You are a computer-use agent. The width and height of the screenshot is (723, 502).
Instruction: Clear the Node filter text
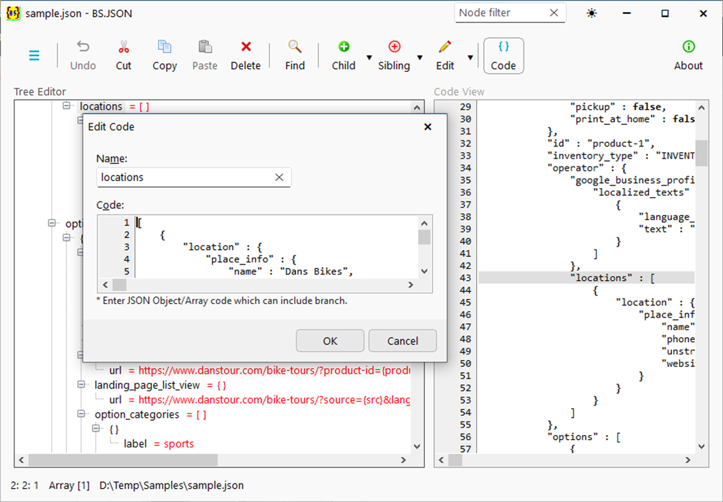[555, 13]
